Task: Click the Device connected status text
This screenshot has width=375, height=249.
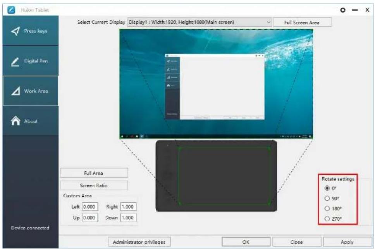Action: (x=30, y=228)
